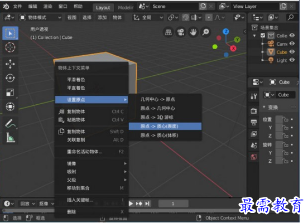Click the Blender logo icon
Image resolution: width=308 pixels, height=223 pixels.
6,7
